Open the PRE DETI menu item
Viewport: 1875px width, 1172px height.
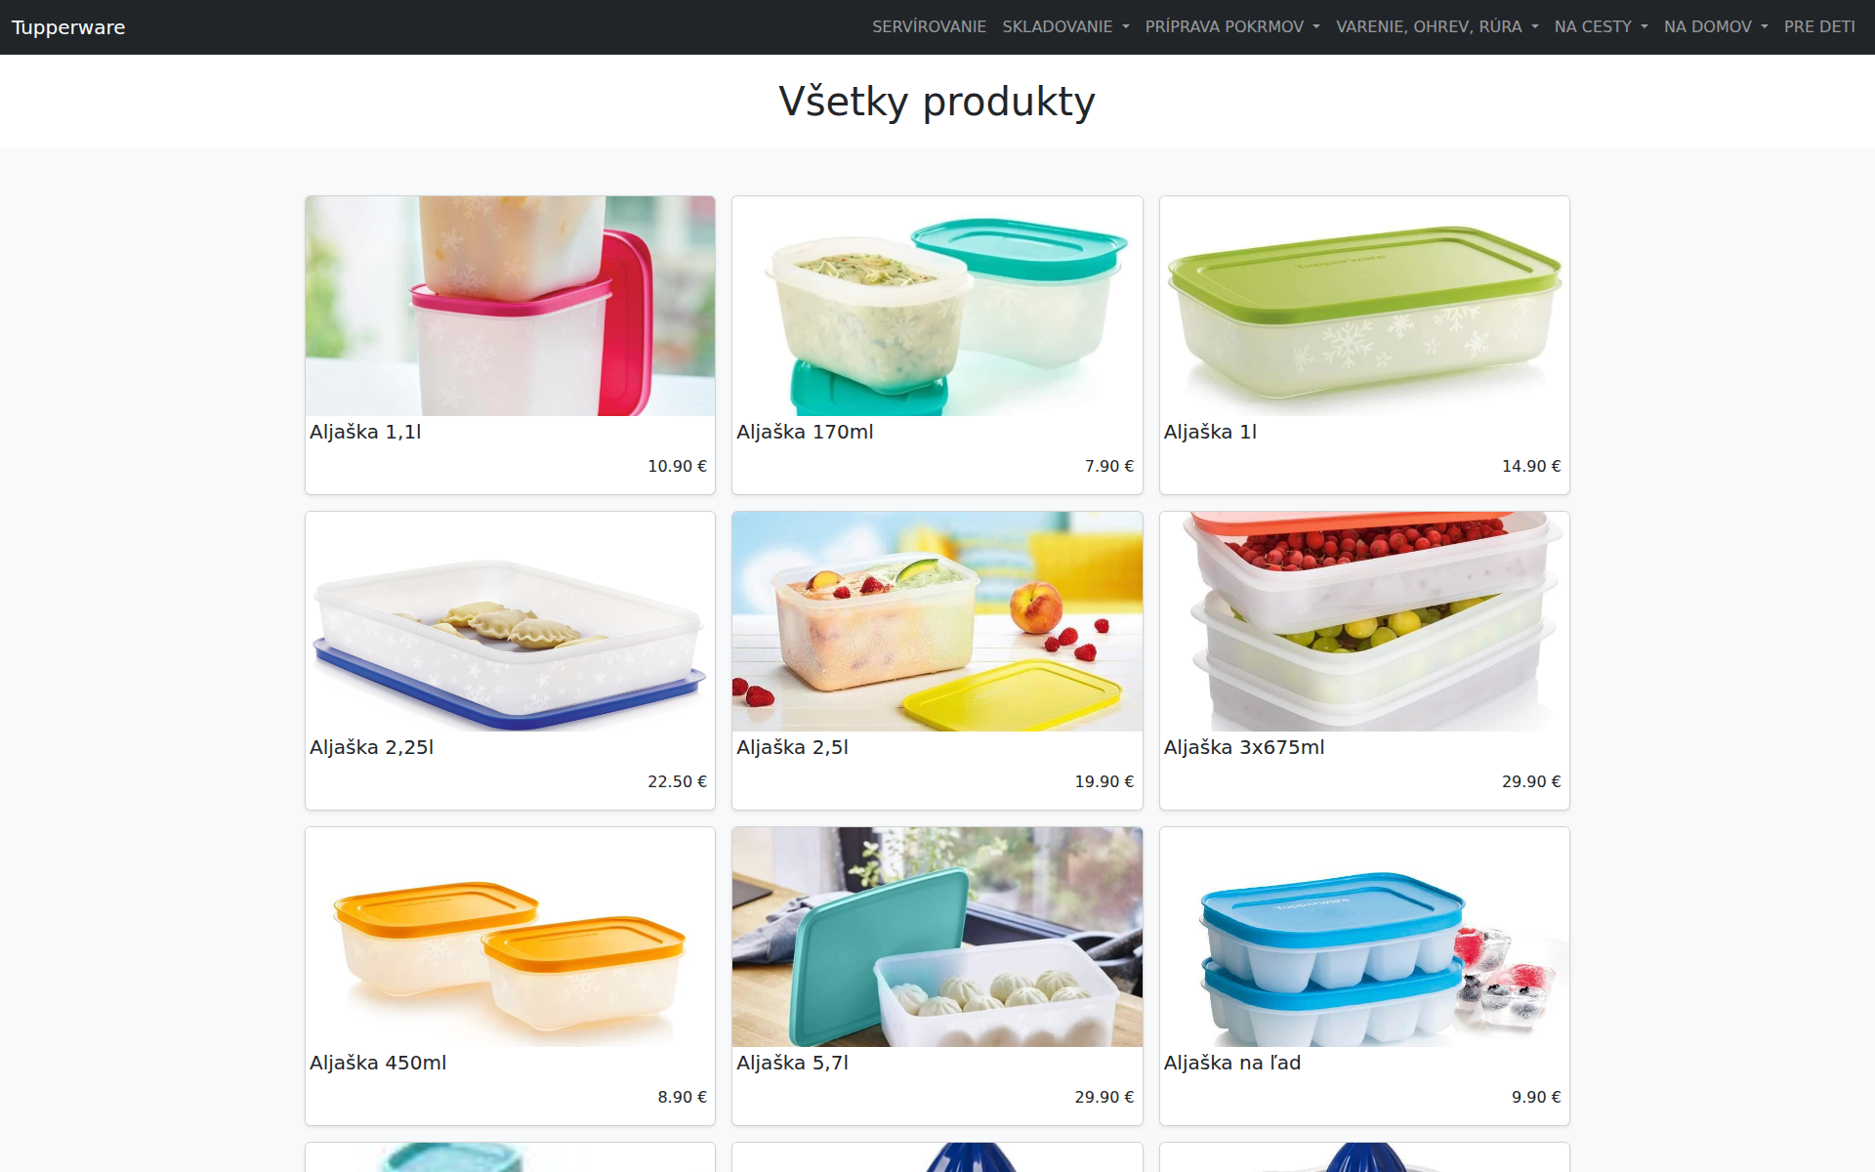click(1819, 27)
